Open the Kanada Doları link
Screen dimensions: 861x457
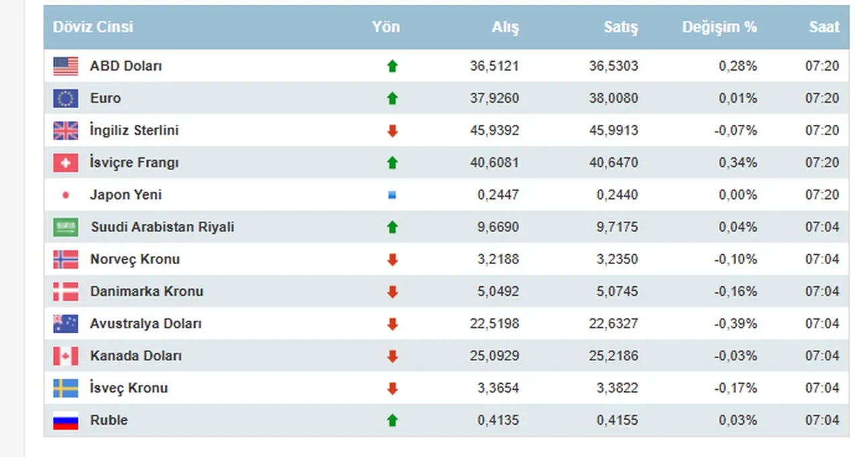coord(136,356)
